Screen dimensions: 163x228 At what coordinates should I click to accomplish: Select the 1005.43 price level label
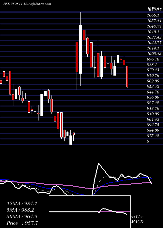point(154,53)
